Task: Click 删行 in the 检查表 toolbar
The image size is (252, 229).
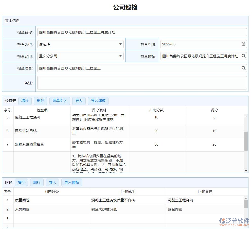Action: (40, 101)
